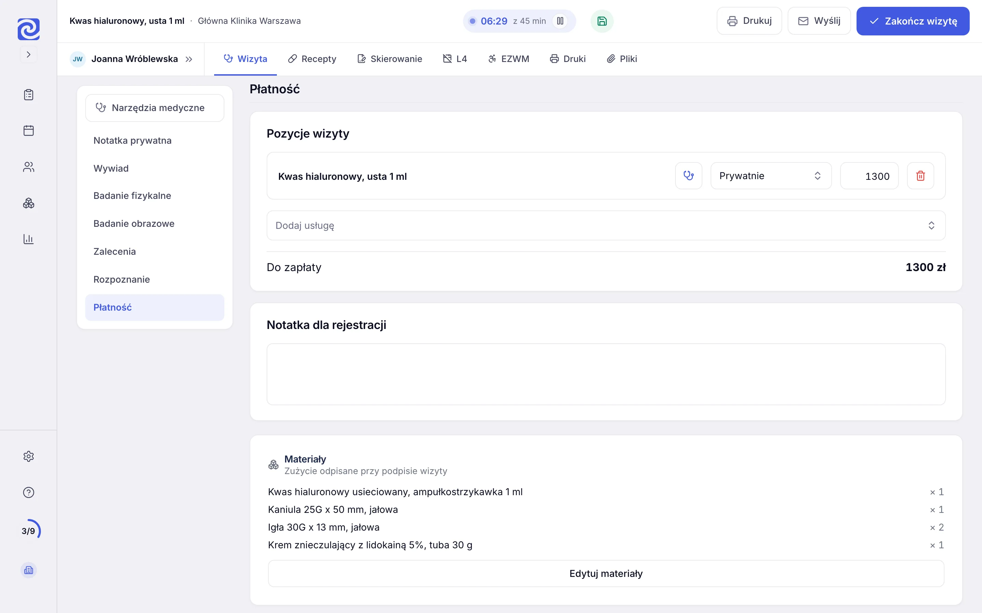Open the inventory cubes sidebar icon

pos(28,203)
